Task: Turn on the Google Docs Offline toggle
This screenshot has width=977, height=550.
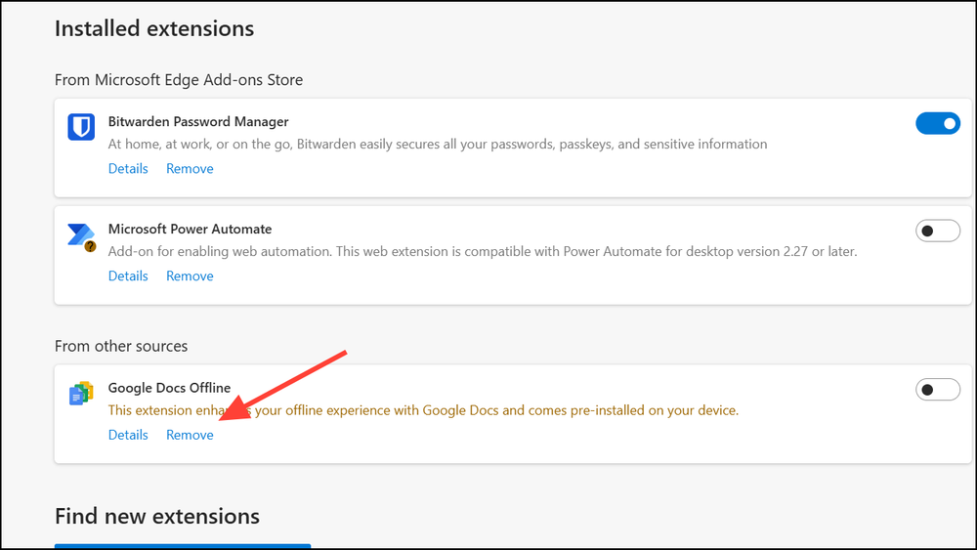Action: click(x=938, y=390)
